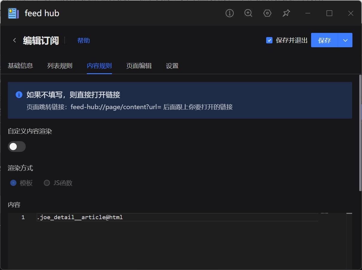Image resolution: width=362 pixels, height=270 pixels.
Task: Click the 内容 field label
Action: (x=14, y=205)
